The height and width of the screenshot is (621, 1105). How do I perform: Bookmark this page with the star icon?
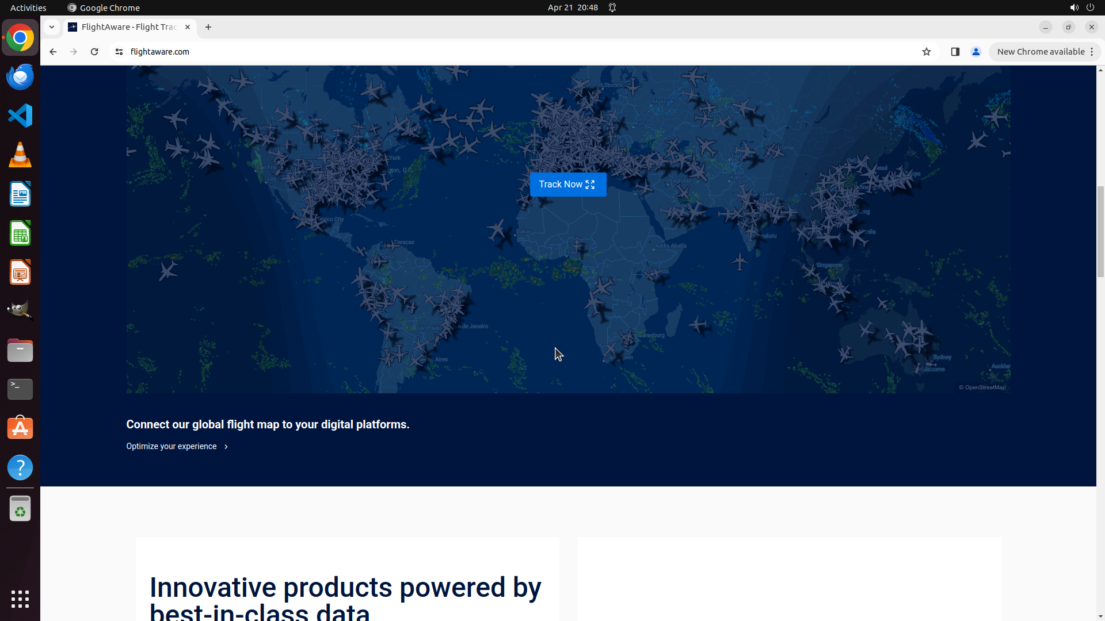926,52
